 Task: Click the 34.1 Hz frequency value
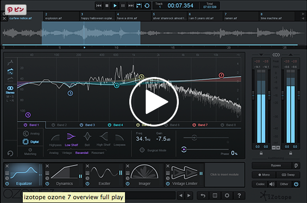[143, 139]
